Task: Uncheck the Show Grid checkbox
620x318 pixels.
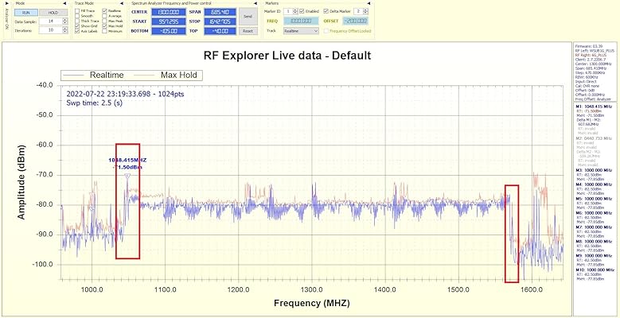Action: [77, 25]
